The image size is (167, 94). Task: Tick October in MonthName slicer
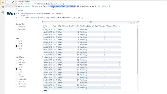16,81
